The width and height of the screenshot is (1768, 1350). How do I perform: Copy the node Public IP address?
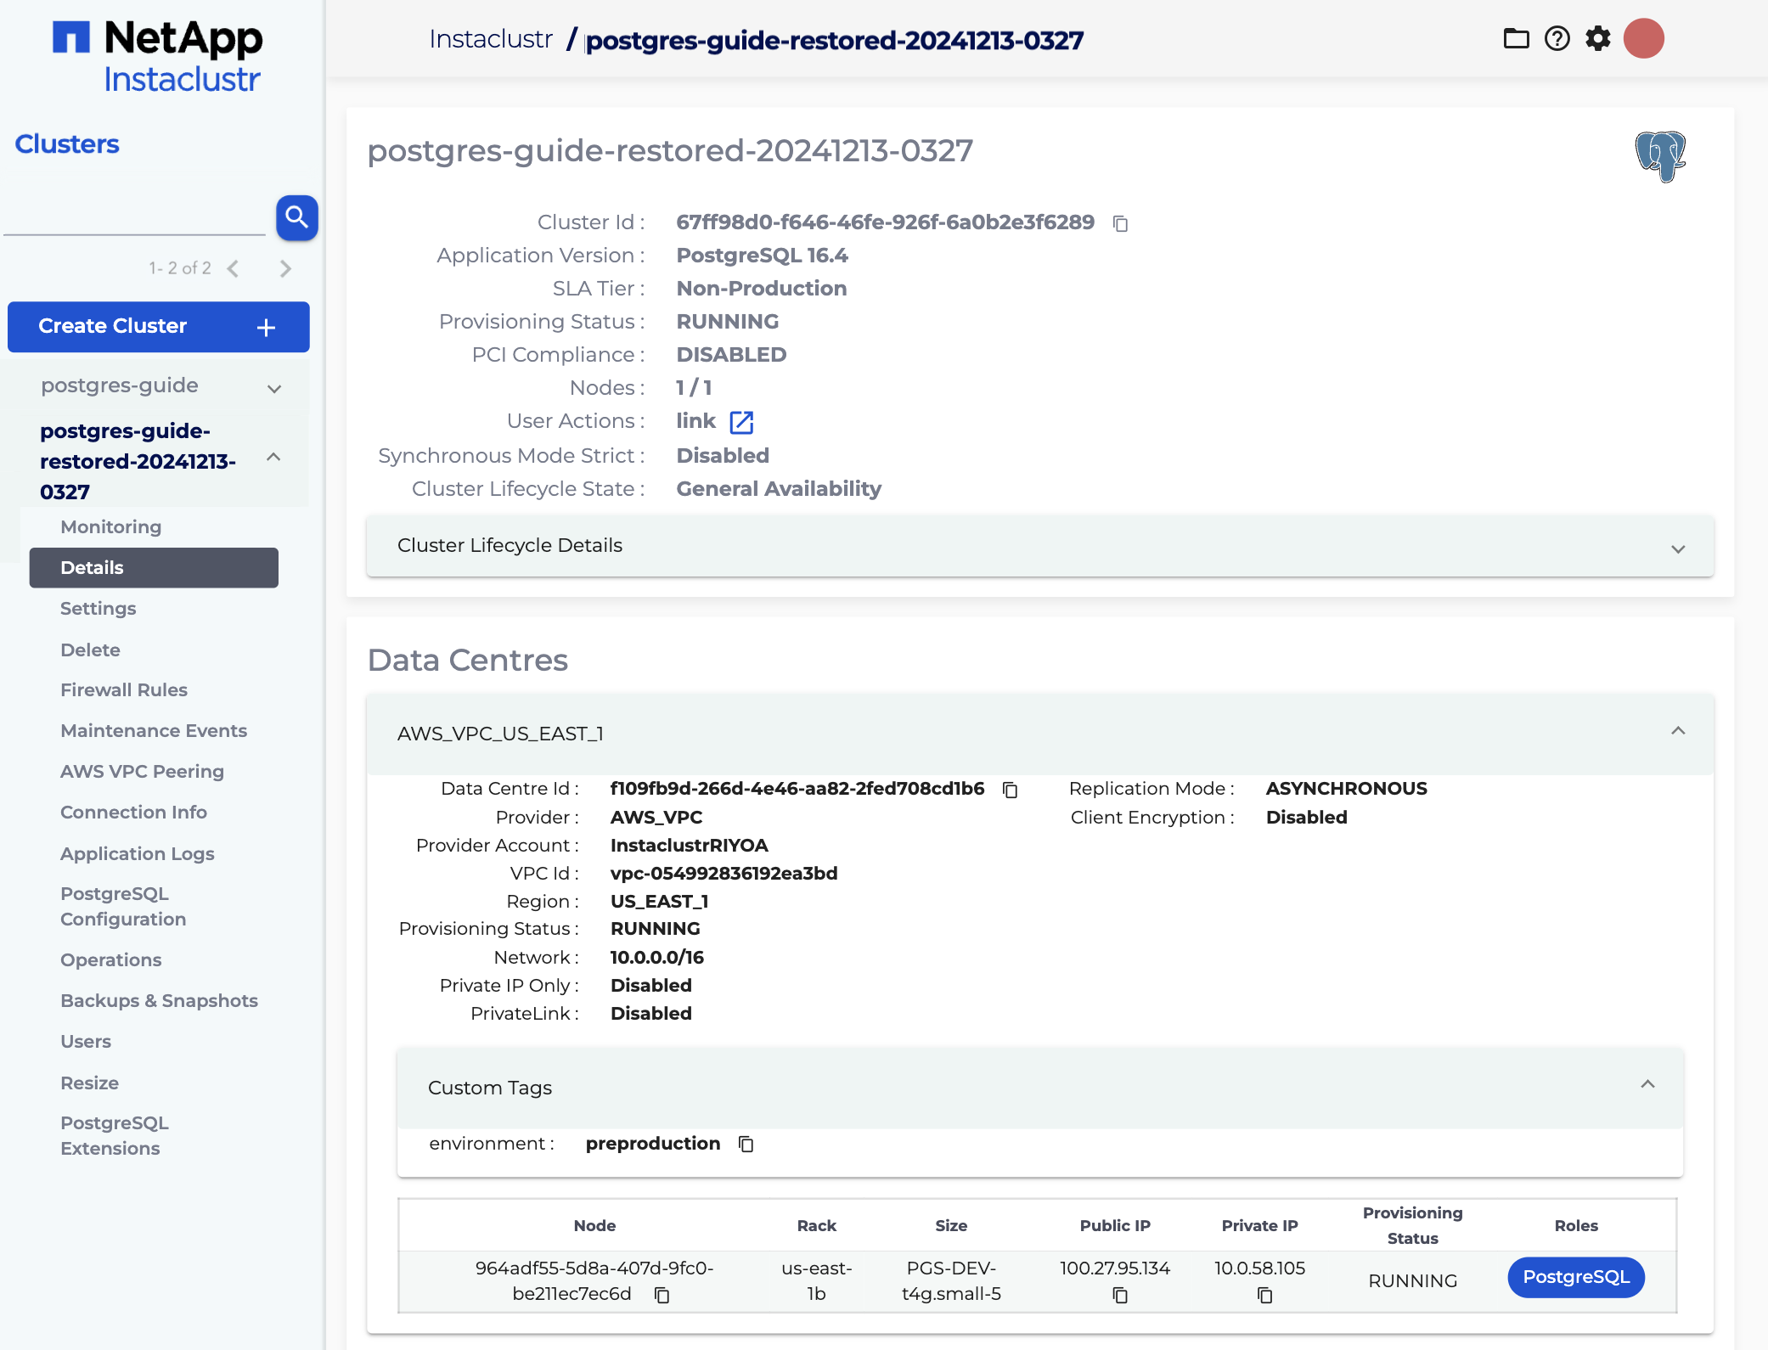pos(1119,1295)
